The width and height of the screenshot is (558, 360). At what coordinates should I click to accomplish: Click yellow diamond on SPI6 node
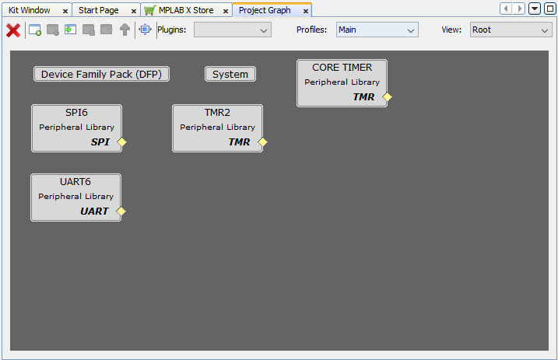pos(121,142)
